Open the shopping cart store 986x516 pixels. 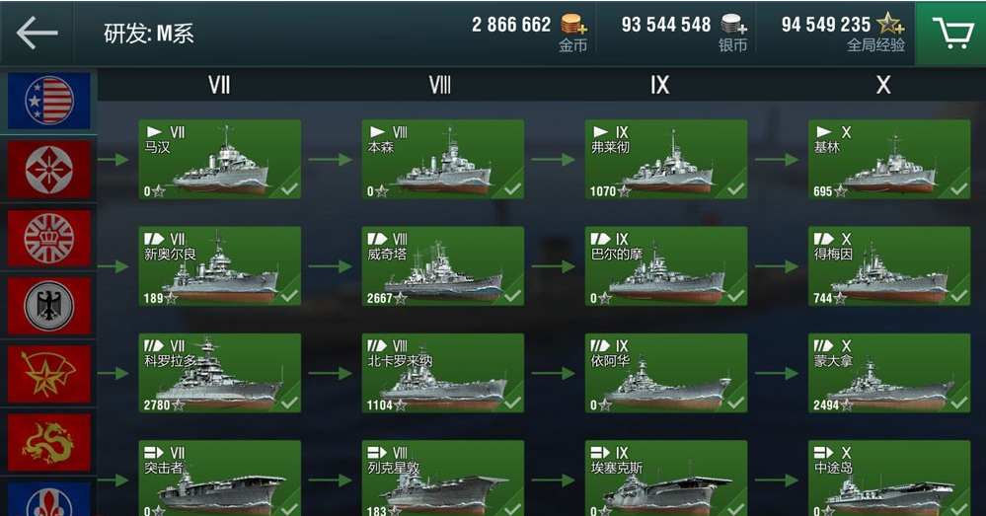[950, 34]
